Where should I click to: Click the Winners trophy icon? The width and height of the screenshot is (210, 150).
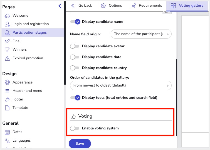coord(7,50)
